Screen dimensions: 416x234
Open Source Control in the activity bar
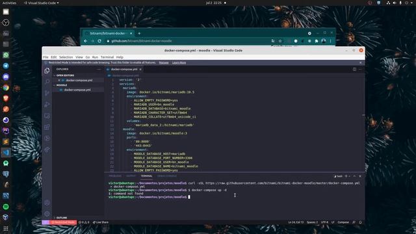(x=47, y=93)
